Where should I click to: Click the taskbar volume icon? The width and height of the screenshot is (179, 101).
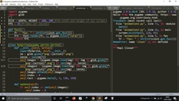click(161, 98)
